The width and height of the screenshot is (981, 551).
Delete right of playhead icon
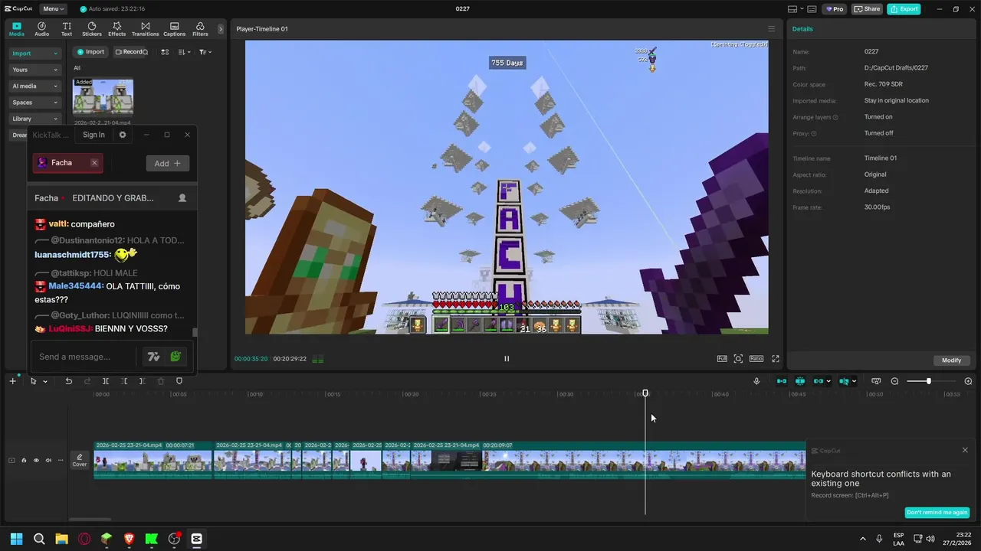coord(143,381)
